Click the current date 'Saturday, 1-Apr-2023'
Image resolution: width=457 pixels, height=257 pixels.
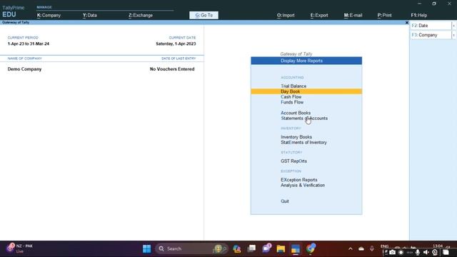point(176,44)
